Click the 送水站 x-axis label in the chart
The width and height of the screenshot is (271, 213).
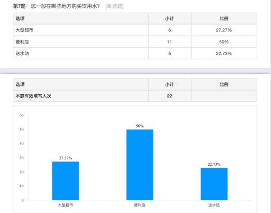tap(214, 205)
